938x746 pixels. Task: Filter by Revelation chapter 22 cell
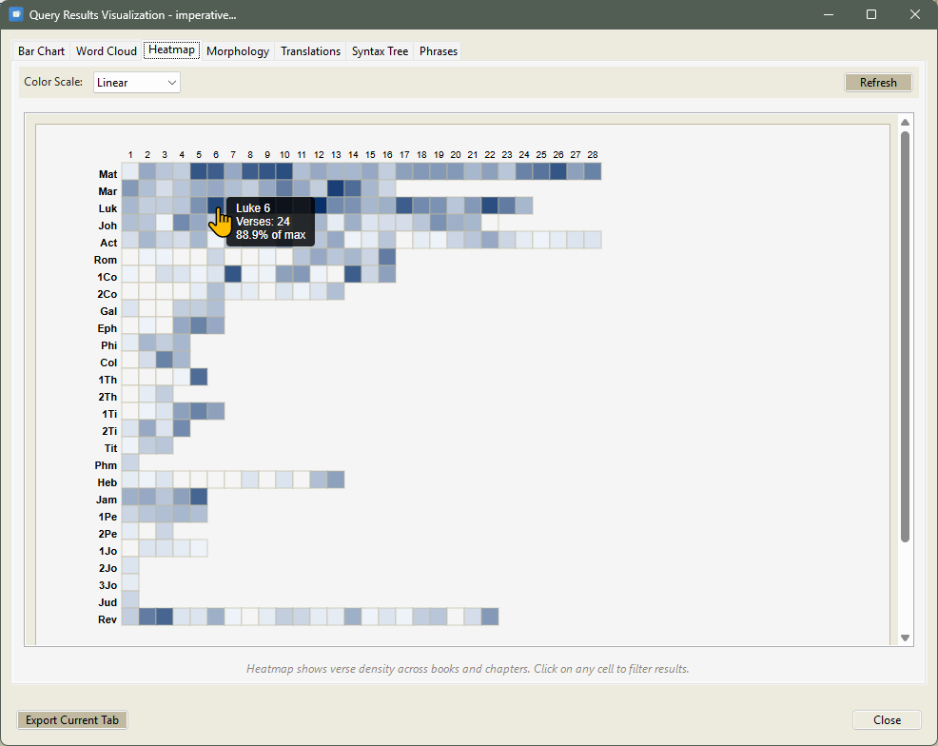(x=490, y=617)
